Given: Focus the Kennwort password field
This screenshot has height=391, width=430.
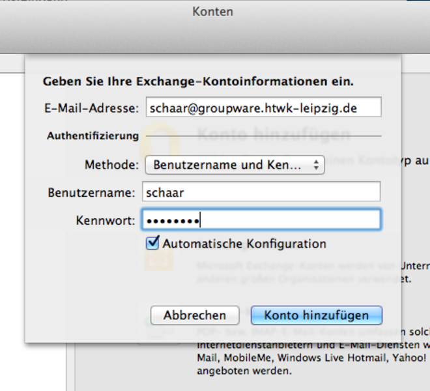Looking at the screenshot, I should point(261,220).
